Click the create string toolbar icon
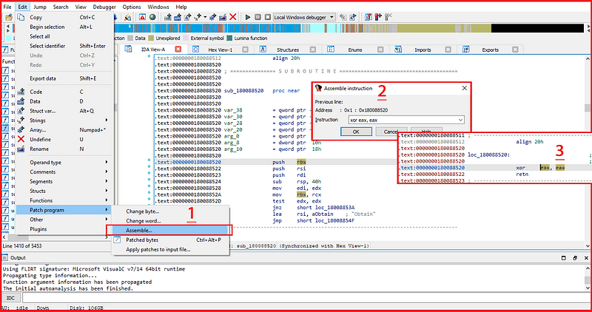592x312 pixels. pyautogui.click(x=198, y=17)
